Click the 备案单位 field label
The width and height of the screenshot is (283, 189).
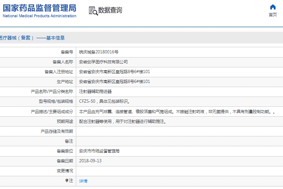pyautogui.click(x=65, y=151)
